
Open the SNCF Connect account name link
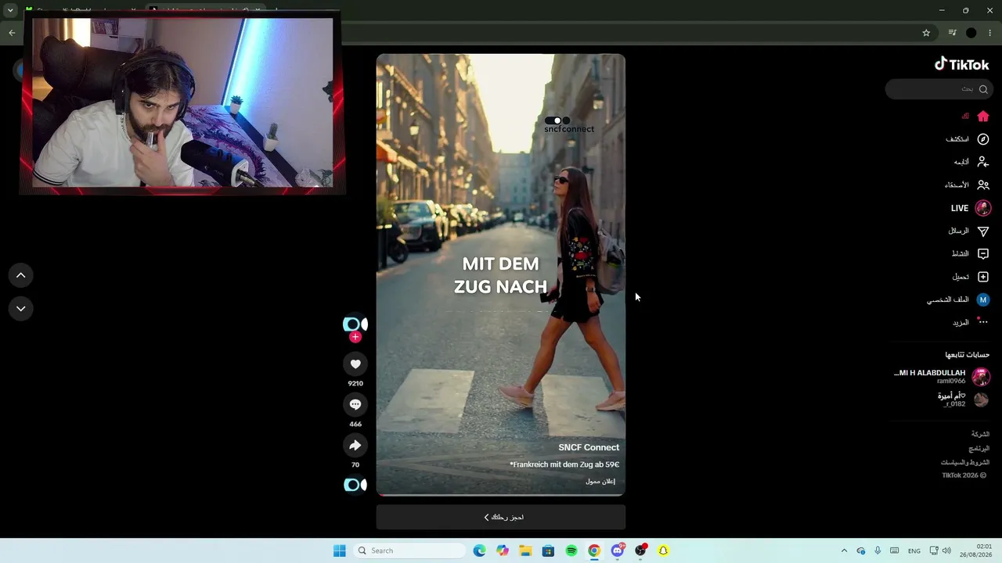[589, 447]
